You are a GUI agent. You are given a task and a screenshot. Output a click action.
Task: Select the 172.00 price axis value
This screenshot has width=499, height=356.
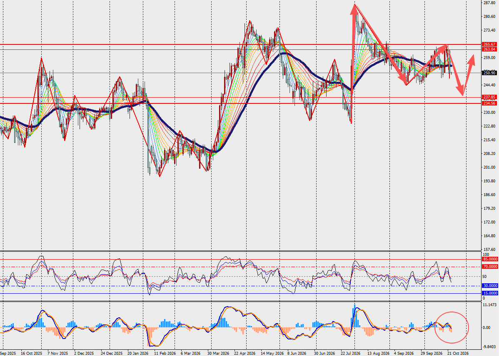(489, 222)
